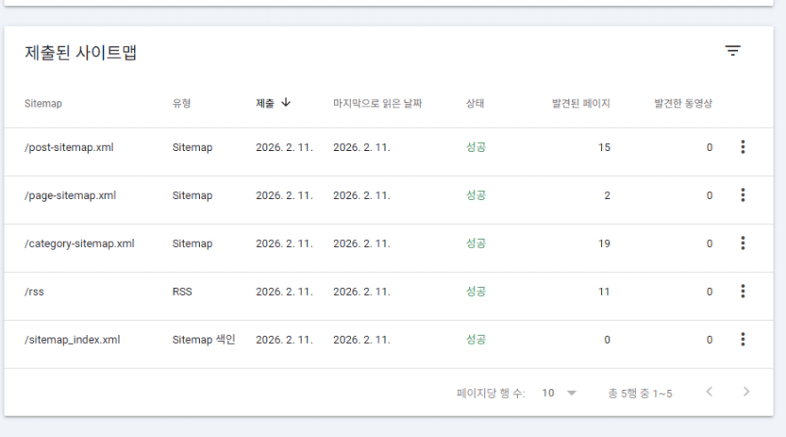Open more options for /sitemap_index.xml
This screenshot has height=437, width=786.
click(742, 339)
